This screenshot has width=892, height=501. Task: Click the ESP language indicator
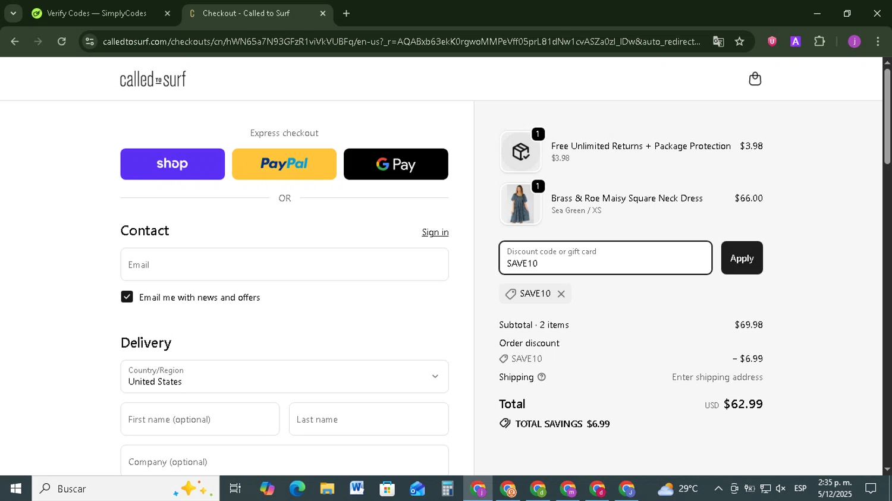tap(800, 489)
